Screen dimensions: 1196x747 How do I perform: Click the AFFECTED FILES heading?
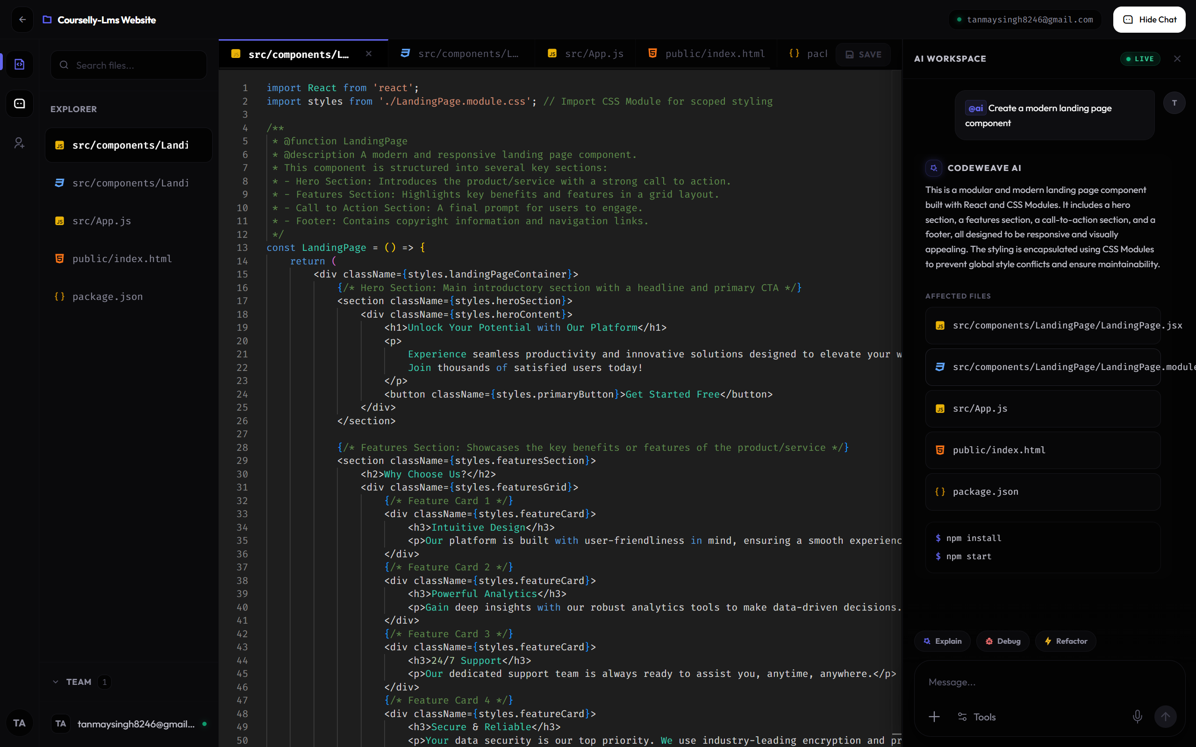(x=958, y=296)
